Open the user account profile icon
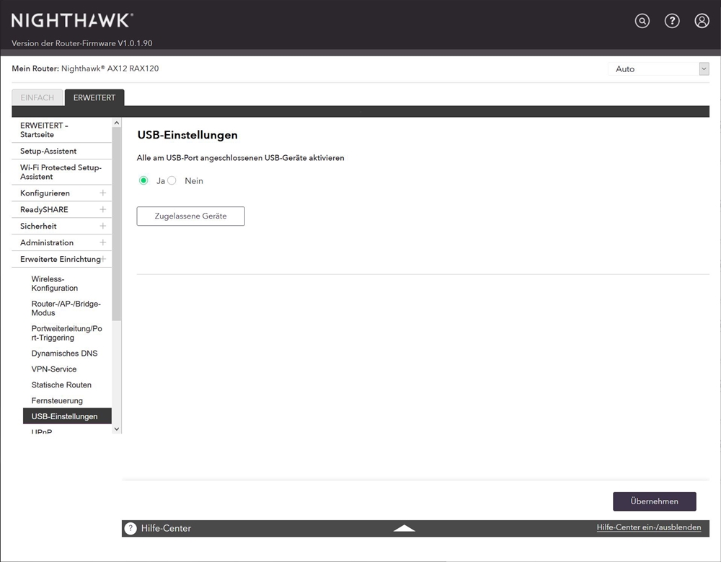Image resolution: width=721 pixels, height=562 pixels. pos(702,21)
